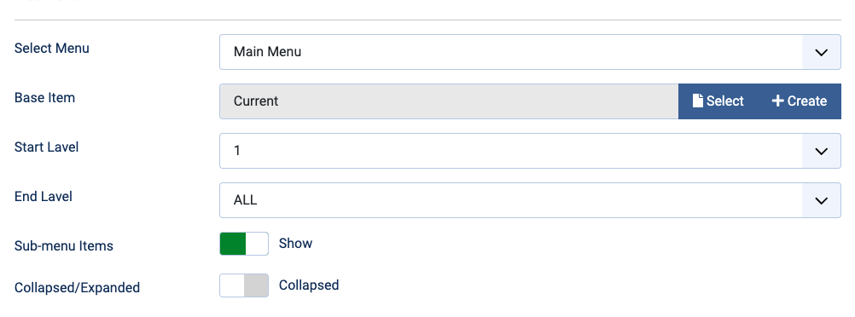Toggle the Collapsed/Expanded switch
855x317 pixels.
coord(244,285)
